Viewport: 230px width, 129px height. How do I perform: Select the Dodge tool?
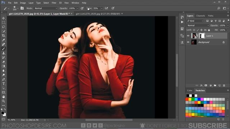(3, 75)
